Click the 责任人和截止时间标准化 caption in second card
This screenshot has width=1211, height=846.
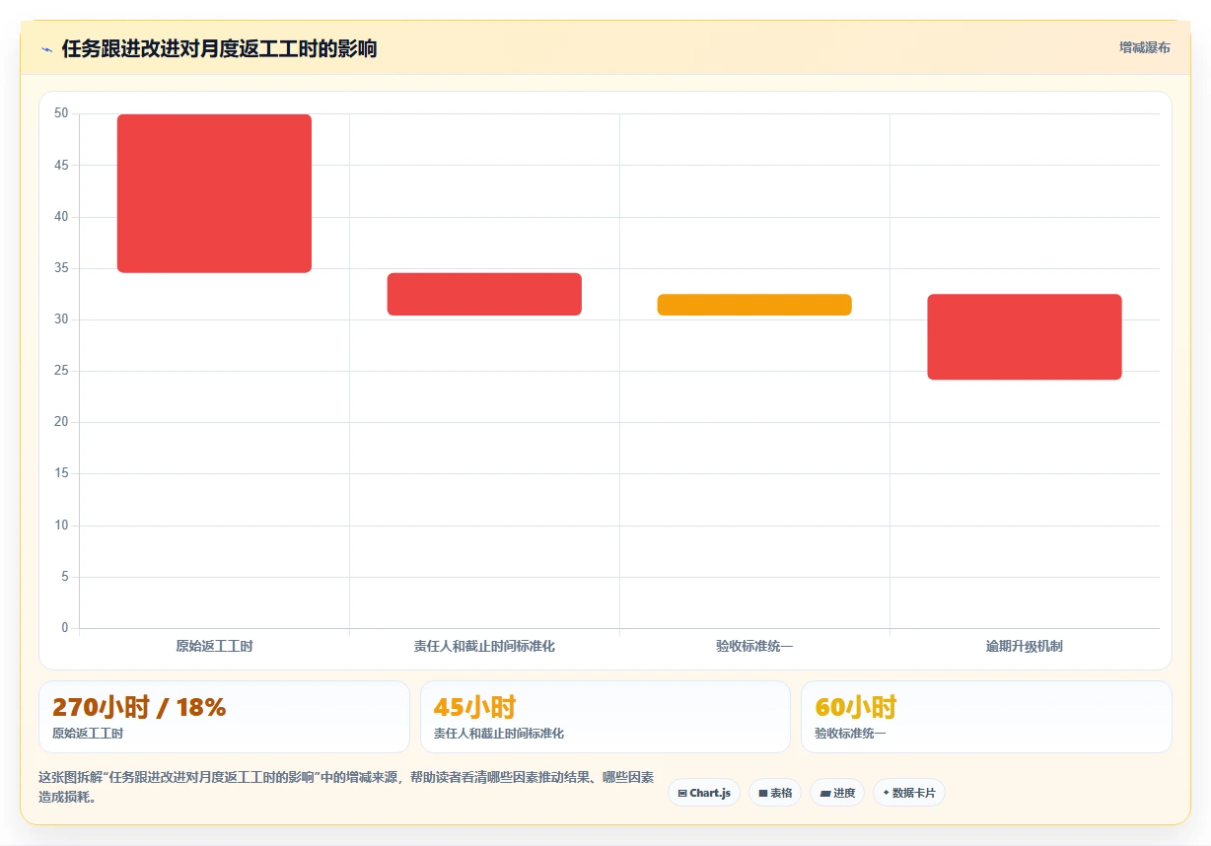499,734
